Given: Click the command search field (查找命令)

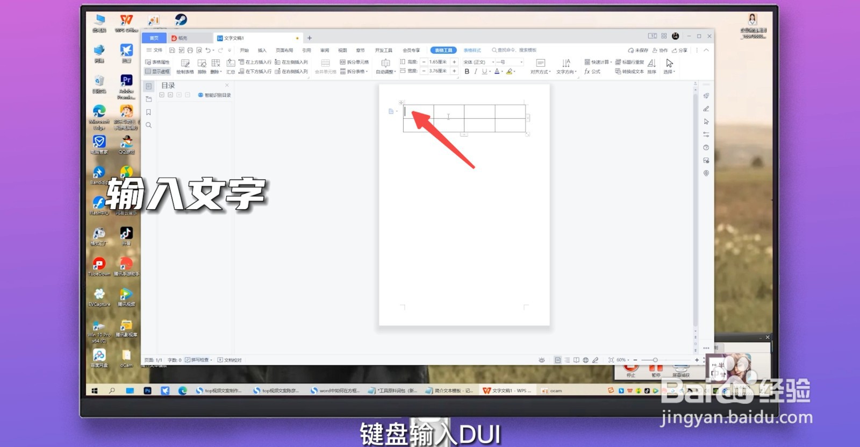Looking at the screenshot, I should click(514, 50).
